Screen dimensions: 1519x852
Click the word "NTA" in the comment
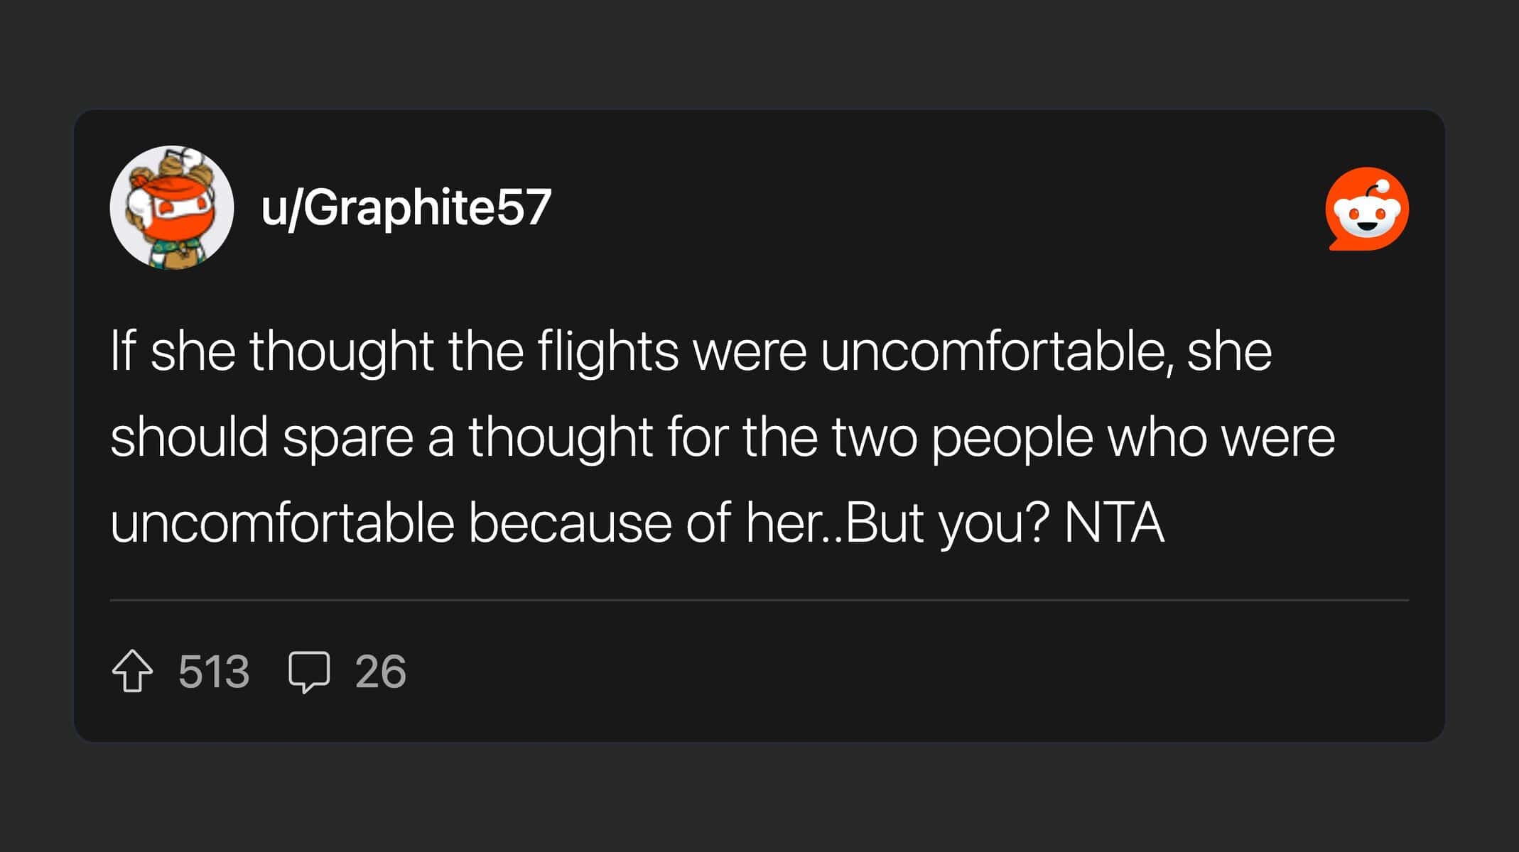coord(1114,523)
